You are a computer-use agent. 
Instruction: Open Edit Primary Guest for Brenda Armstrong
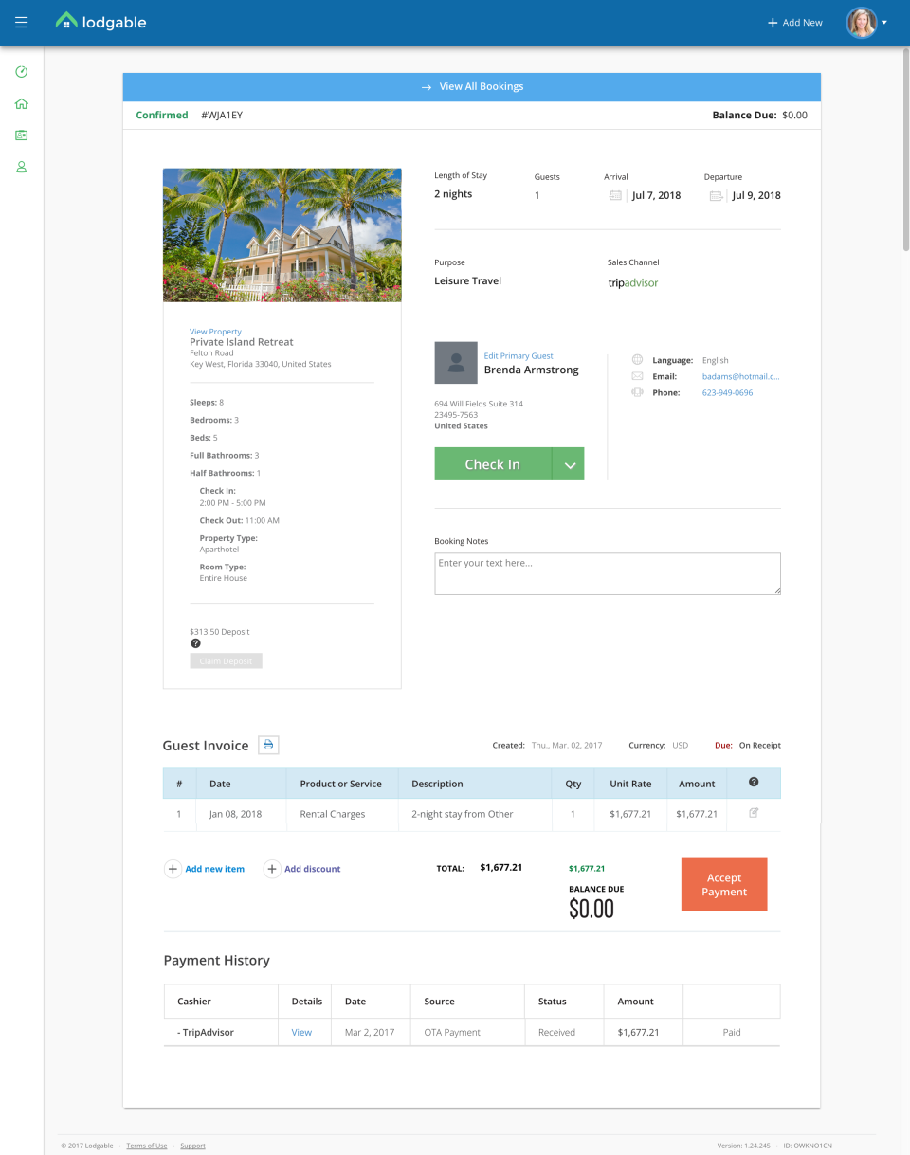click(520, 355)
